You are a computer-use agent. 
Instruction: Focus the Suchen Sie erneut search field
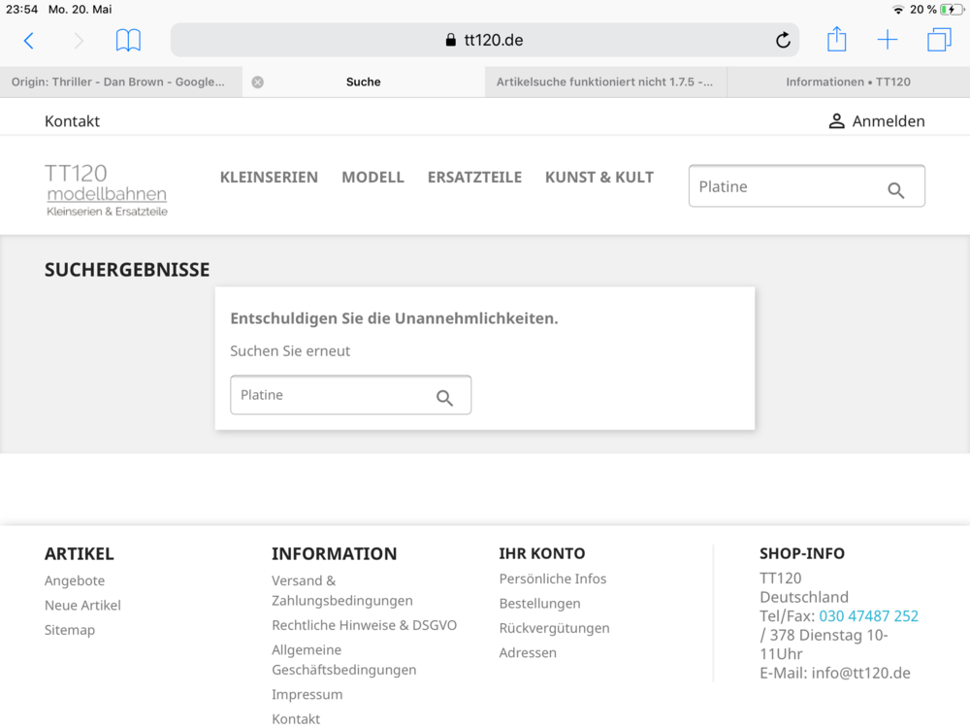click(x=351, y=395)
